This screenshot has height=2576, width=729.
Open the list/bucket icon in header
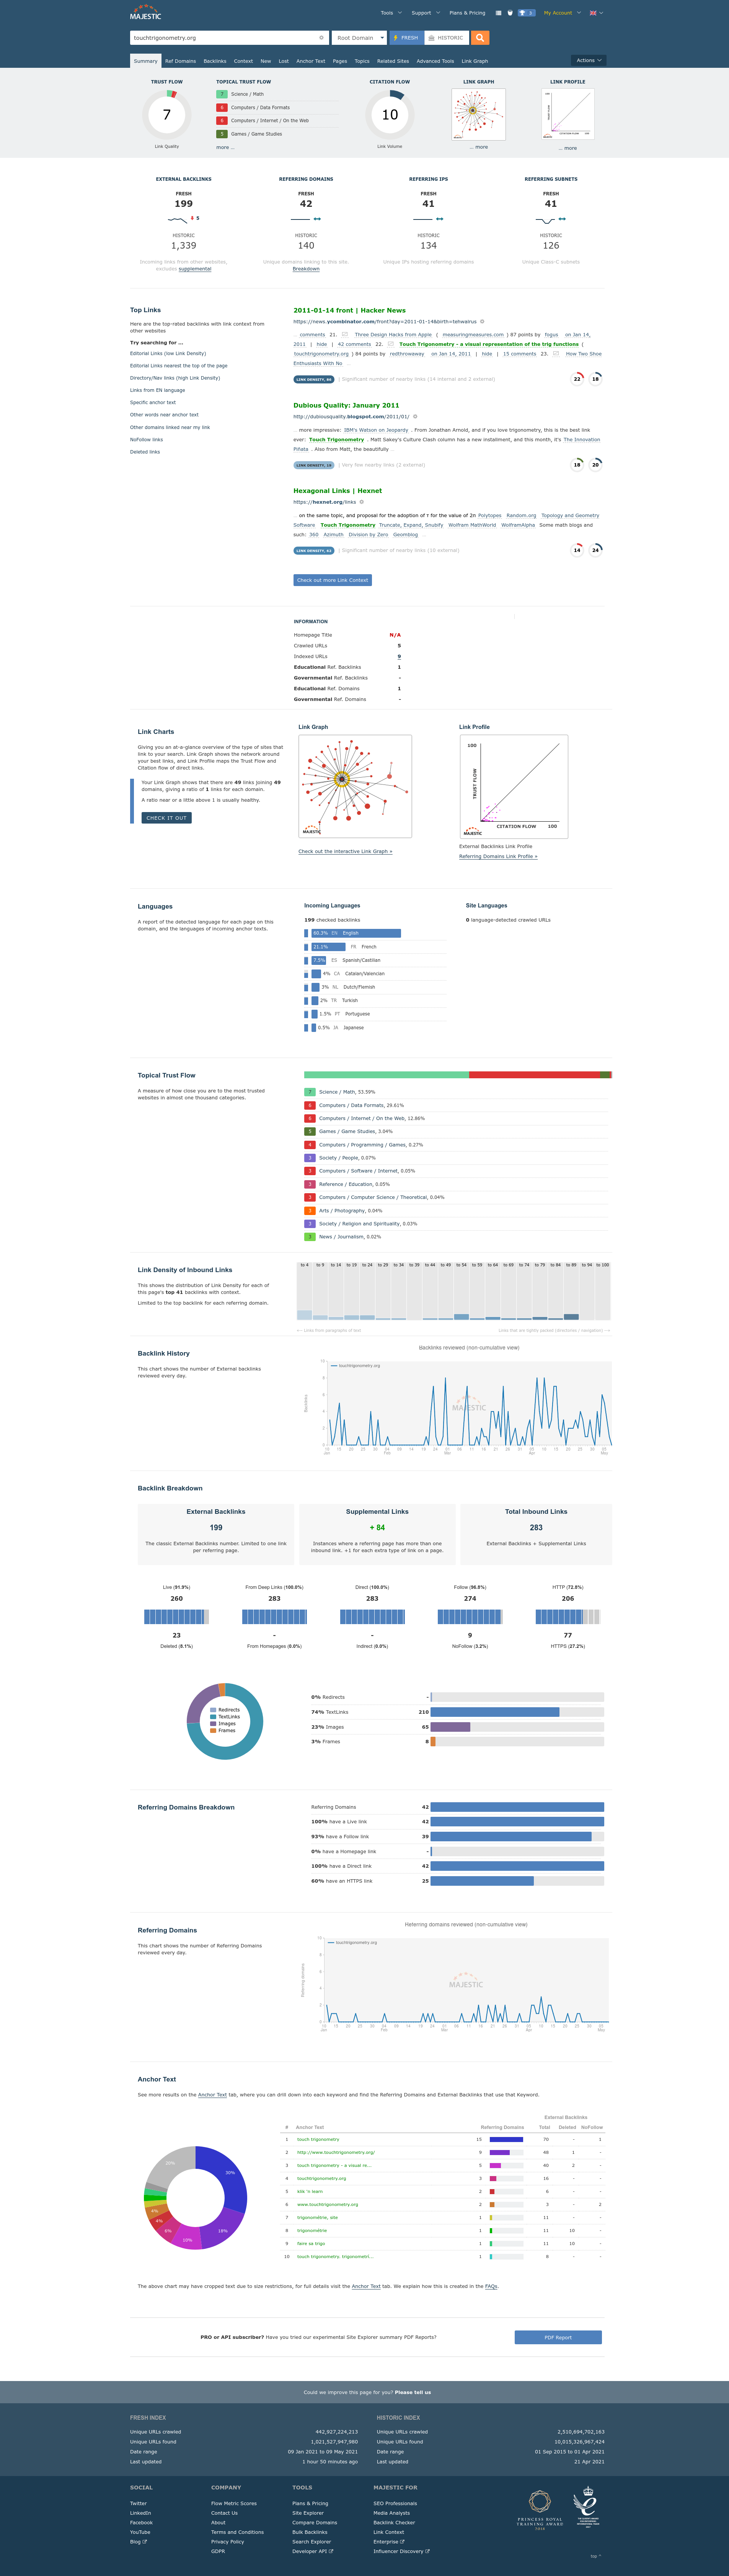(498, 13)
